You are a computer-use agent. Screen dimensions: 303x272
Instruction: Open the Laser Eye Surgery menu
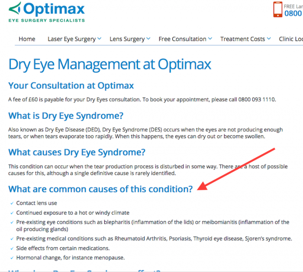(x=72, y=39)
